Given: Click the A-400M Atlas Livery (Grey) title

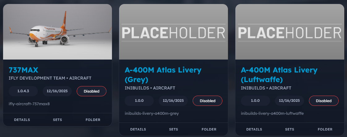Looking at the screenshot, I should (163, 74).
